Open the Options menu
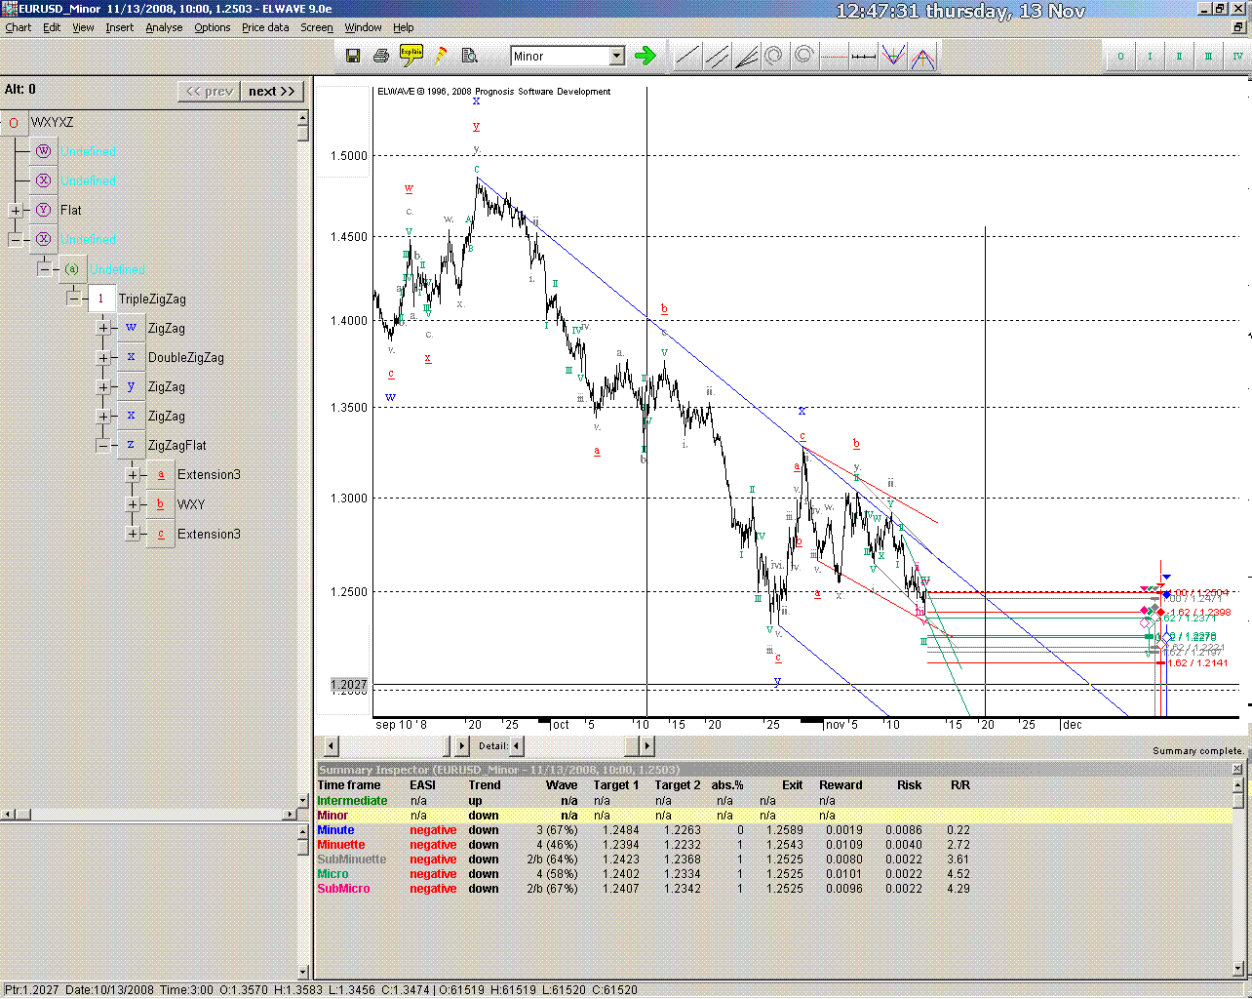1252x999 pixels. coord(212,27)
